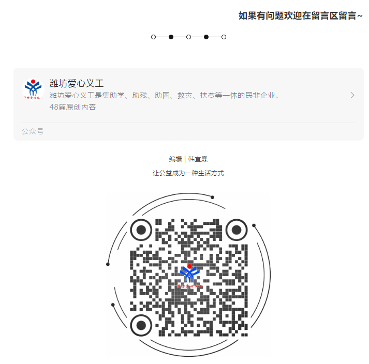The height and width of the screenshot is (364, 369).
Task: Click the heading 如果有问题欢迎在留言区留言~
Action: coord(300,16)
